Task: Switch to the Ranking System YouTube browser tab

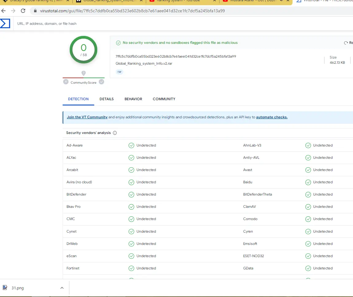Action: coord(183,1)
